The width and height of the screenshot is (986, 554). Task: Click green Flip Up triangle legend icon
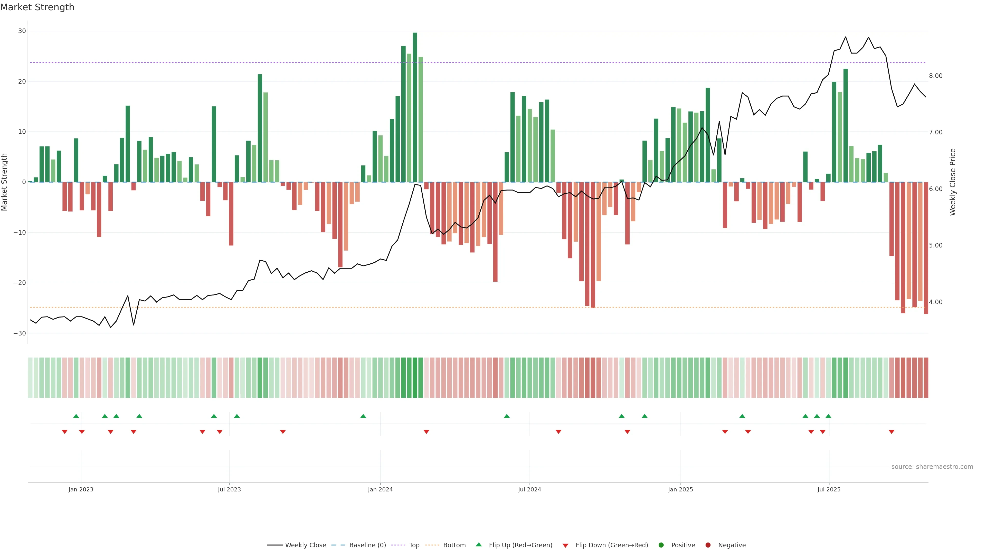point(478,545)
